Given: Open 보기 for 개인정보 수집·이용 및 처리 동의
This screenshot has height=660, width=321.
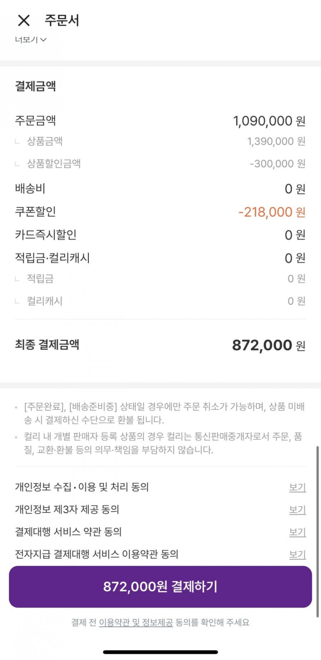Looking at the screenshot, I should pos(297,487).
